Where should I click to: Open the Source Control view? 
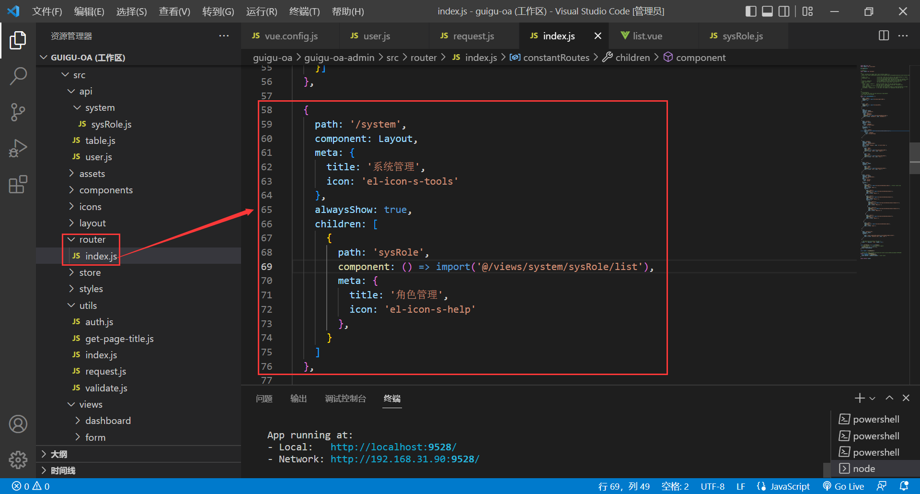(x=18, y=112)
